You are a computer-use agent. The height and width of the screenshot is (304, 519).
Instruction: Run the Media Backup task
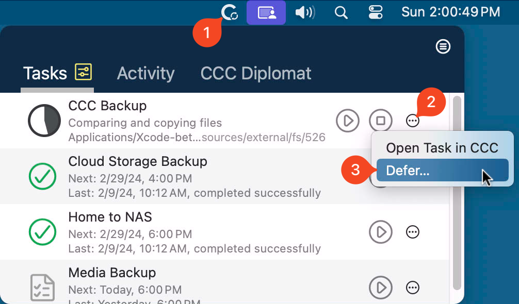click(381, 288)
